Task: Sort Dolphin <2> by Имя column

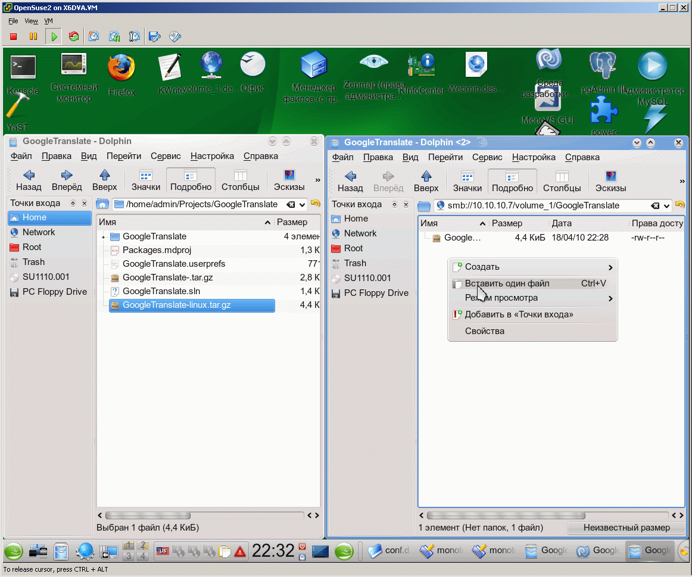Action: pyautogui.click(x=453, y=224)
